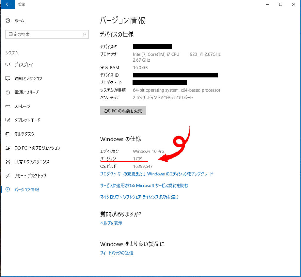Image resolution: width=301 pixels, height=277 pixels.
Task: Click the OS build value 16299.547
Action: pyautogui.click(x=143, y=167)
